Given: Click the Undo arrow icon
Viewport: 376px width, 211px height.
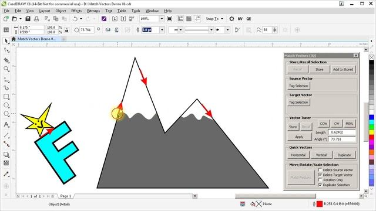Looking at the screenshot, I should click(x=75, y=19).
